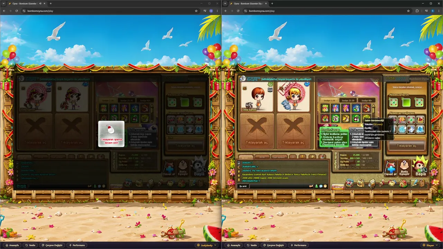Image resolution: width=443 pixels, height=249 pixels.
Task: Click Yenile button in left window bottom bar
Action: pyautogui.click(x=30, y=245)
